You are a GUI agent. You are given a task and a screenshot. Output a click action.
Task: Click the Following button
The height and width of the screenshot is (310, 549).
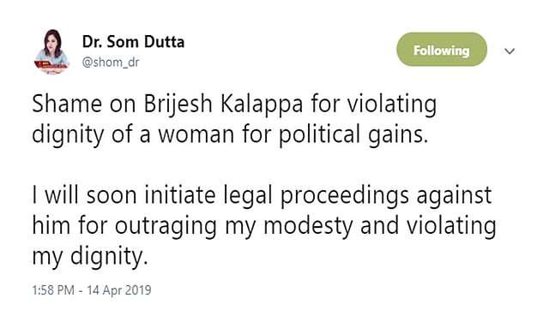click(x=442, y=50)
